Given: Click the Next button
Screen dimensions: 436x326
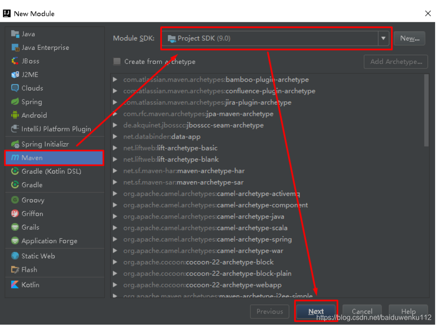Looking at the screenshot, I should coord(316,311).
